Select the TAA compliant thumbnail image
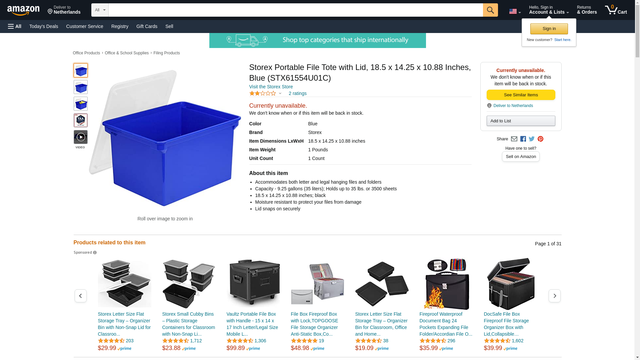Image resolution: width=640 pixels, height=360 pixels. click(x=80, y=120)
